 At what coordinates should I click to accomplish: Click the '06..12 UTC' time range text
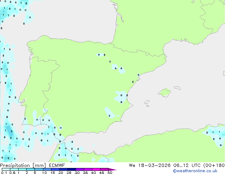[x=187, y=165]
